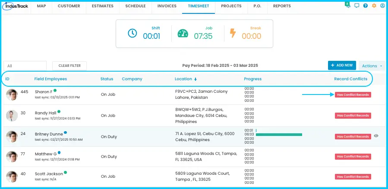This screenshot has width=388, height=189.
Task: Sort by the Company column header
Action: click(x=132, y=79)
